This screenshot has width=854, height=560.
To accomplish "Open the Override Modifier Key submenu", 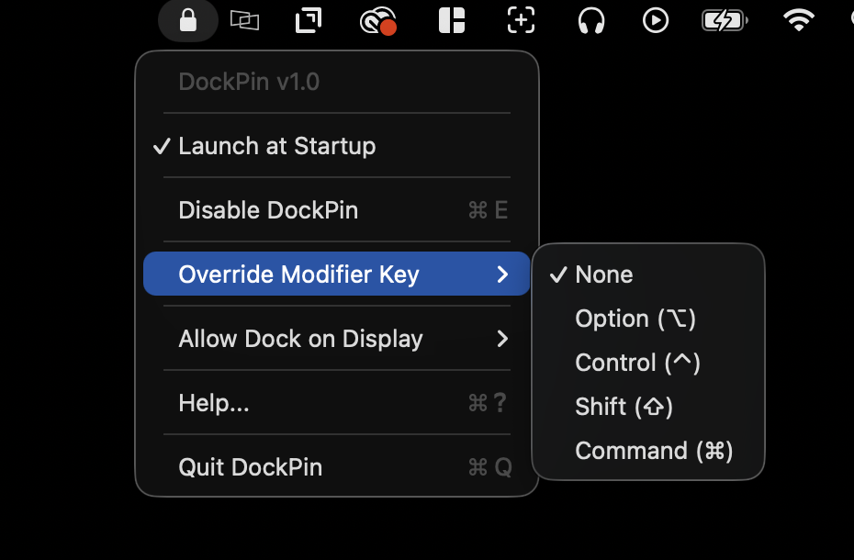I will pyautogui.click(x=300, y=274).
